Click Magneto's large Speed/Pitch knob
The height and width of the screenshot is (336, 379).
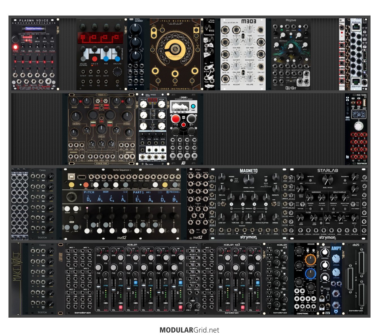coord(248,180)
